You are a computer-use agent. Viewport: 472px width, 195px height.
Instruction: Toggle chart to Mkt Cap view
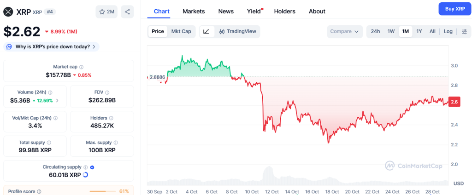(181, 32)
